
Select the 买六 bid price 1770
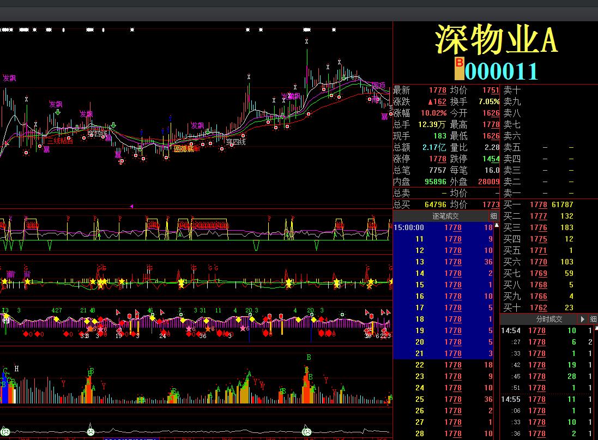(539, 262)
